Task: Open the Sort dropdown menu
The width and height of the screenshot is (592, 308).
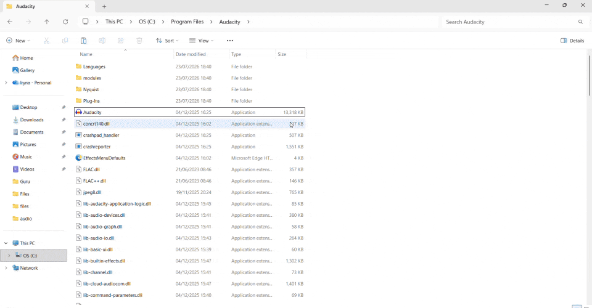Action: click(167, 40)
